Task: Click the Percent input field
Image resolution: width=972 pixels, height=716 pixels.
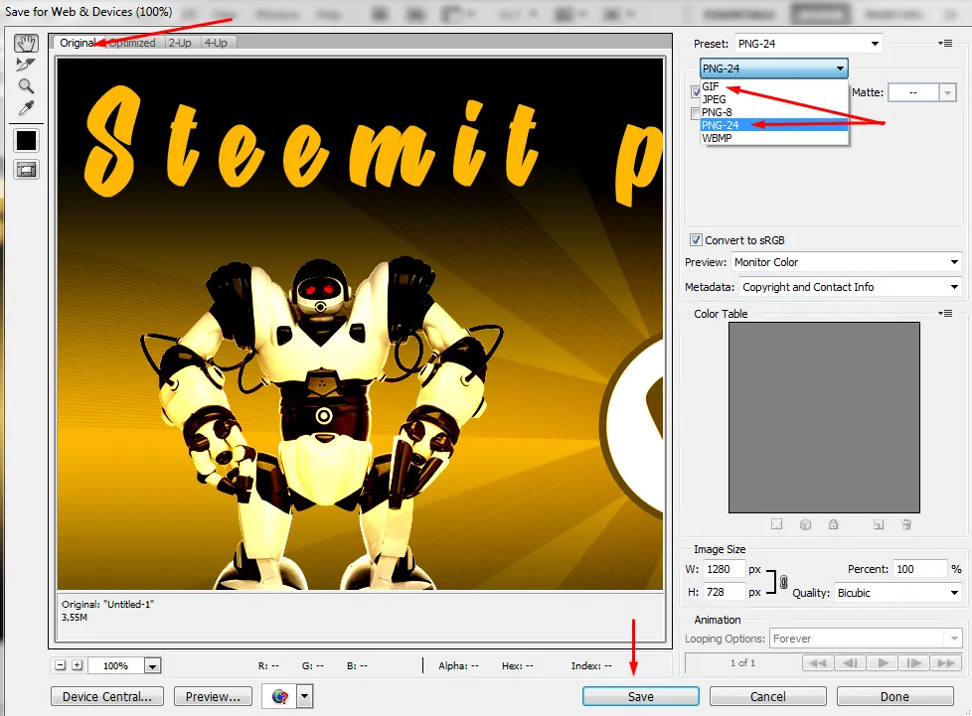Action: (x=920, y=569)
